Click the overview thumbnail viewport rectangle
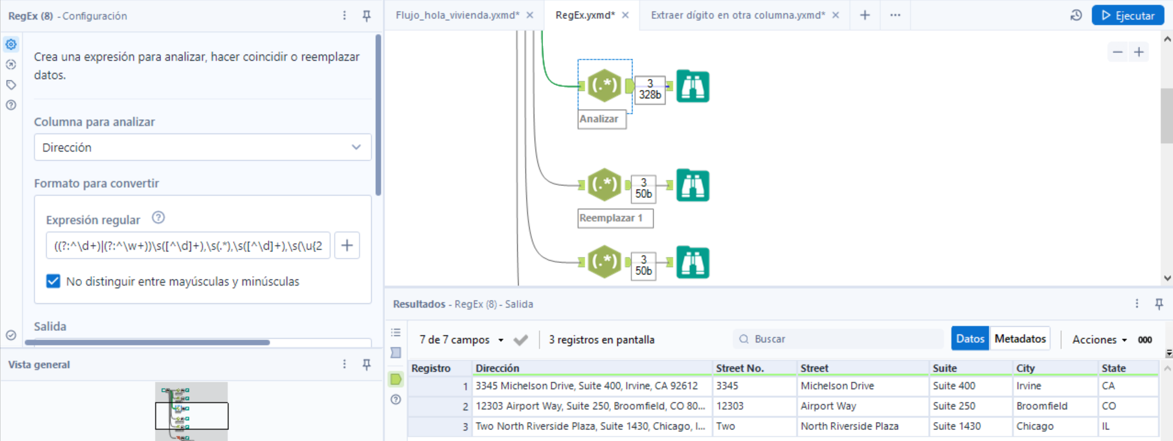This screenshot has width=1173, height=441. click(x=192, y=416)
